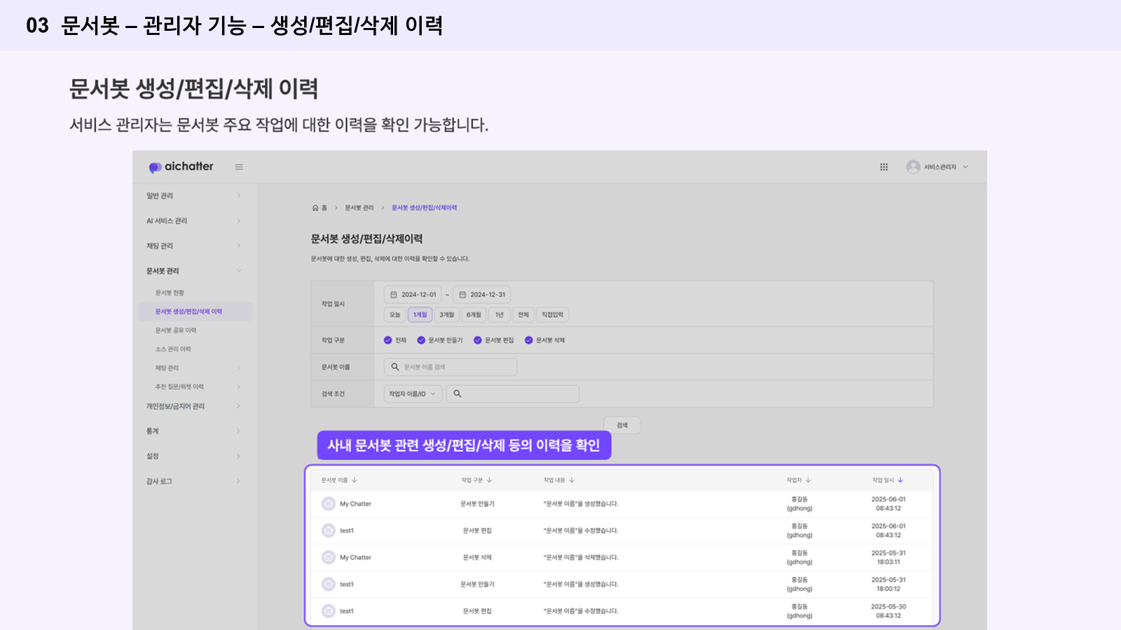Open 소스 관리 이력 sidebar item
The height and width of the screenshot is (630, 1121).
pyautogui.click(x=173, y=349)
